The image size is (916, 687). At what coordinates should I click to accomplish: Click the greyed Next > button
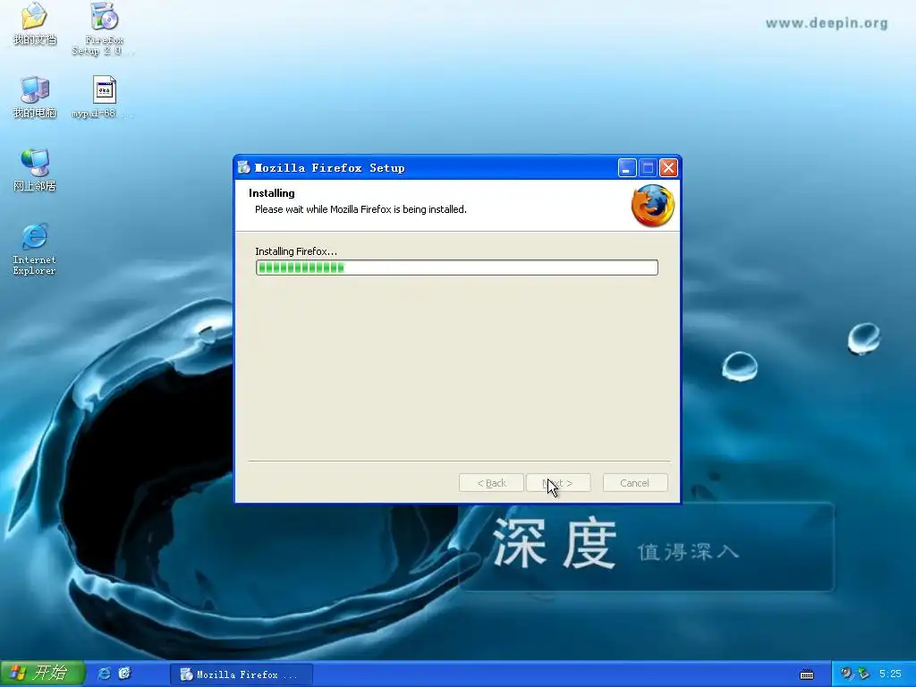(x=558, y=483)
